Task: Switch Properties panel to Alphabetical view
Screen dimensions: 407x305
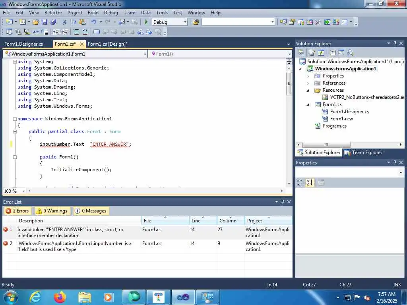Action: tap(309, 183)
